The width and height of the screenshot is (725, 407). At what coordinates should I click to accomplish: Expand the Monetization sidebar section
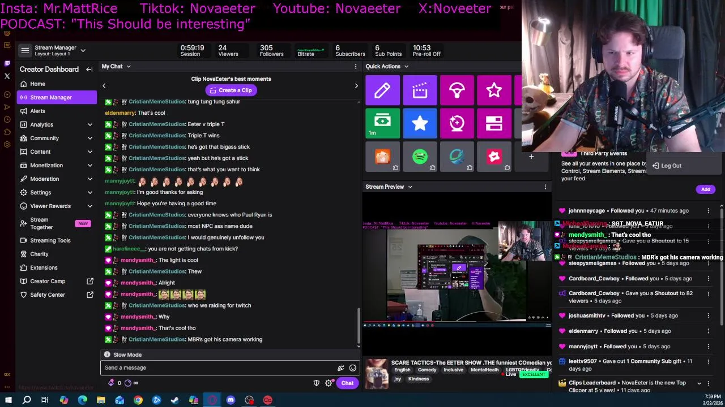tap(89, 166)
